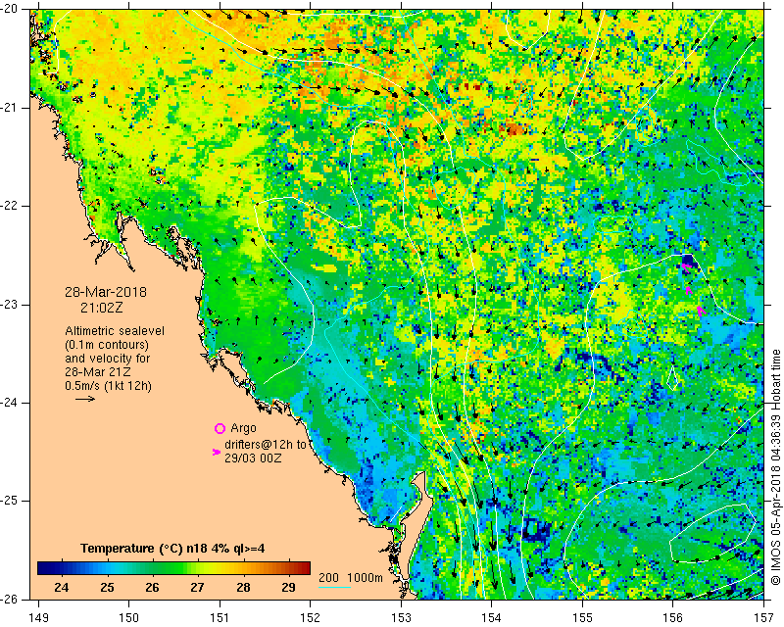Click the longitude axis label "155"
The image size is (784, 627).
[582, 618]
